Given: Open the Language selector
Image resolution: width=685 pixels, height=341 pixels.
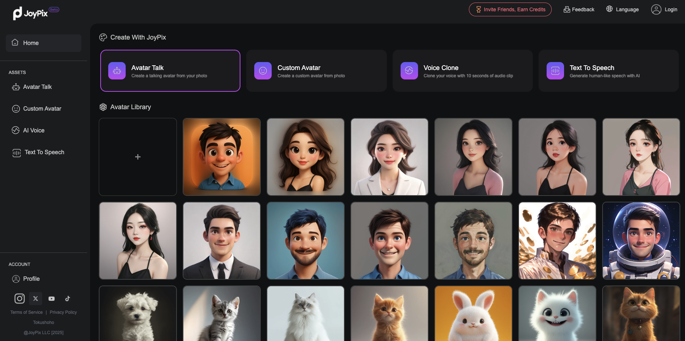Looking at the screenshot, I should [x=623, y=9].
